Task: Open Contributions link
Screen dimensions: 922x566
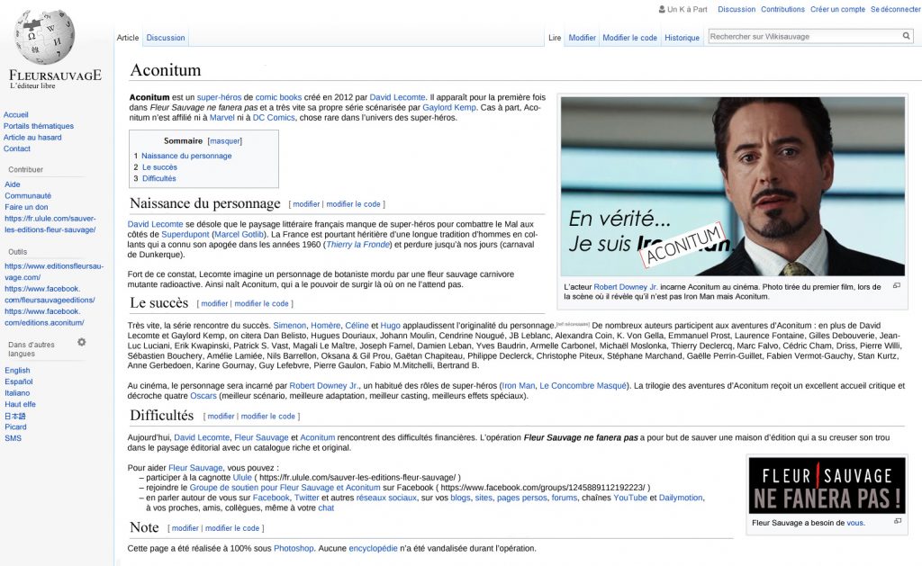Action: (x=782, y=9)
